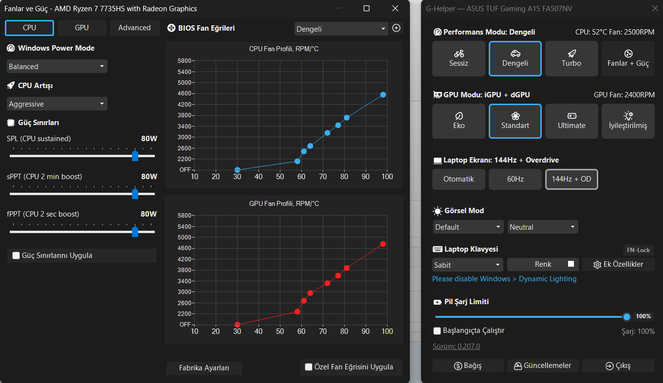Screen dimensions: 663x383
Task: Add a new fan profile with plus icon
Action: coord(396,28)
